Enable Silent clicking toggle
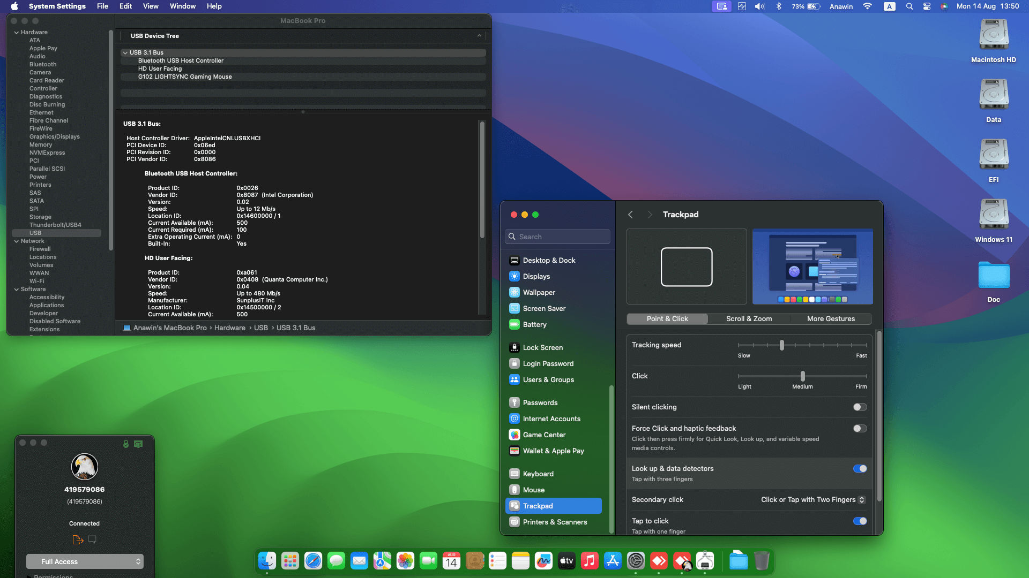The width and height of the screenshot is (1029, 578). pos(860,407)
